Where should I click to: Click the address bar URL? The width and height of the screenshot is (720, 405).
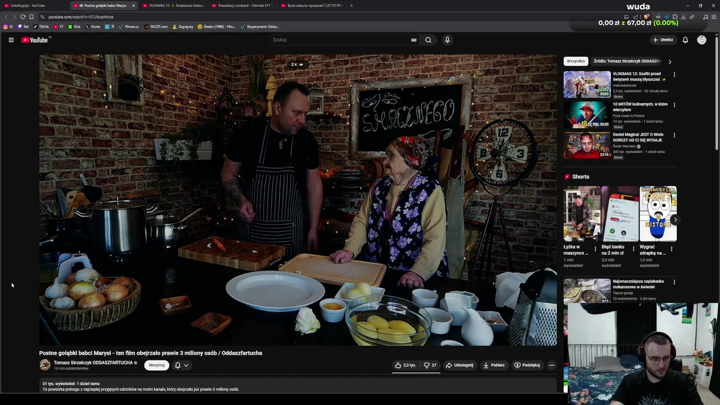[x=81, y=17]
